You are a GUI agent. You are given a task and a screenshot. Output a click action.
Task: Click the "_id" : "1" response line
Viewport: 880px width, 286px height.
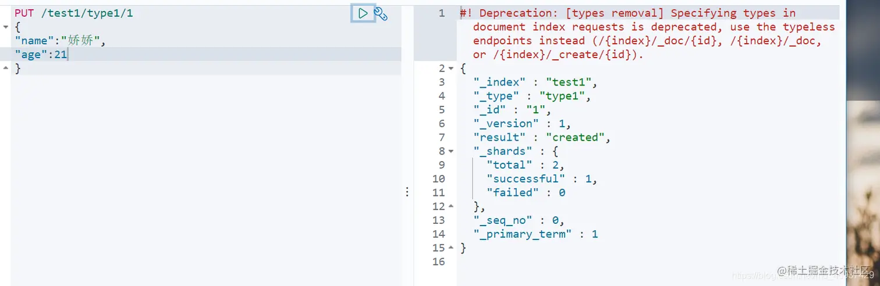(512, 110)
